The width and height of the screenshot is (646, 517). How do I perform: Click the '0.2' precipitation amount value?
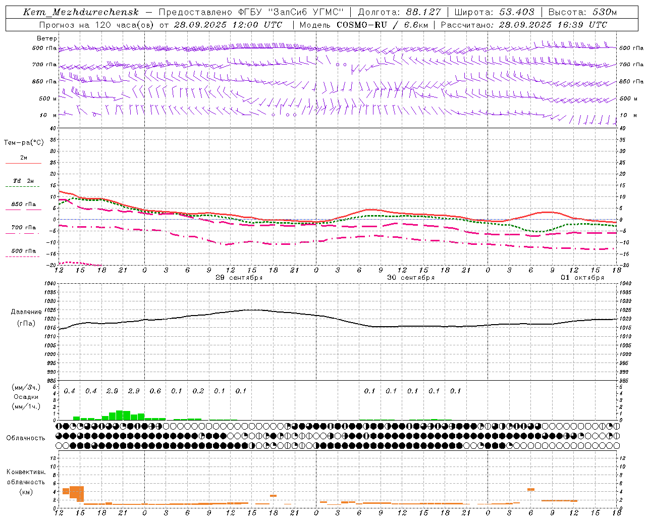click(x=198, y=391)
